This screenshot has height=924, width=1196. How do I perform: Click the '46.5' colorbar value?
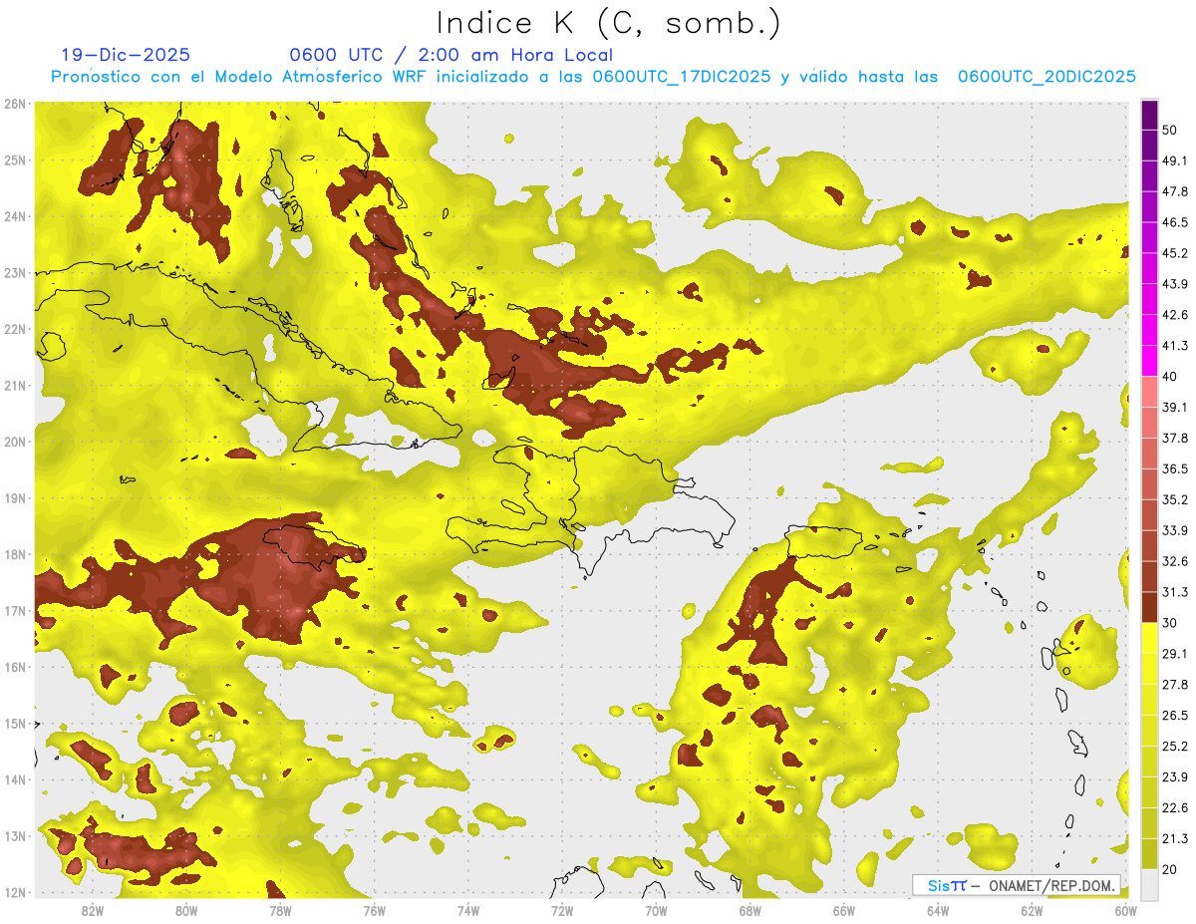(x=1174, y=222)
